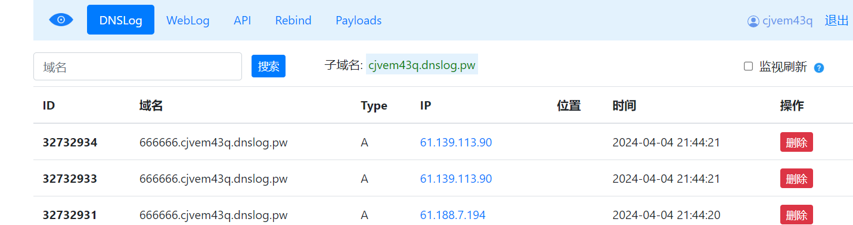
Task: Click the 时间 column header
Action: tap(624, 106)
